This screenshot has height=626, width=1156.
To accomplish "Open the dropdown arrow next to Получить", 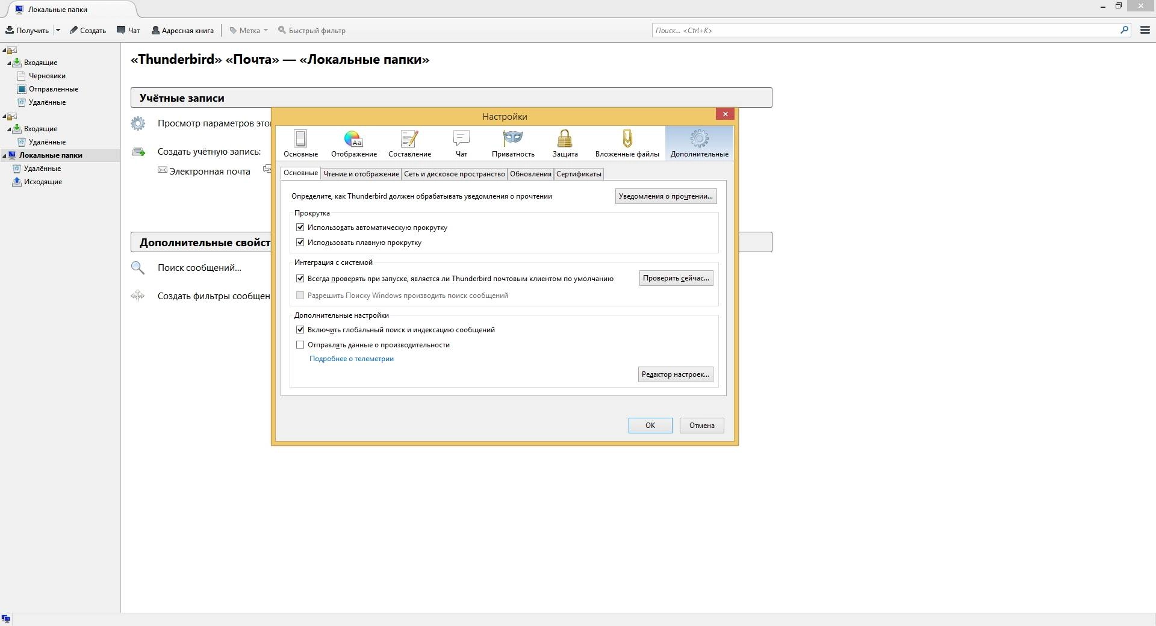I will pyautogui.click(x=58, y=30).
